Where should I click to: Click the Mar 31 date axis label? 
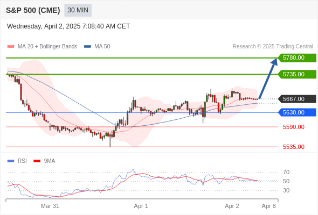(50, 206)
